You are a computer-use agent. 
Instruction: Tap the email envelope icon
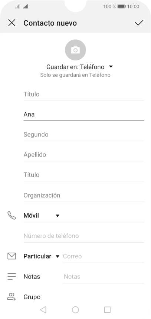(12, 256)
